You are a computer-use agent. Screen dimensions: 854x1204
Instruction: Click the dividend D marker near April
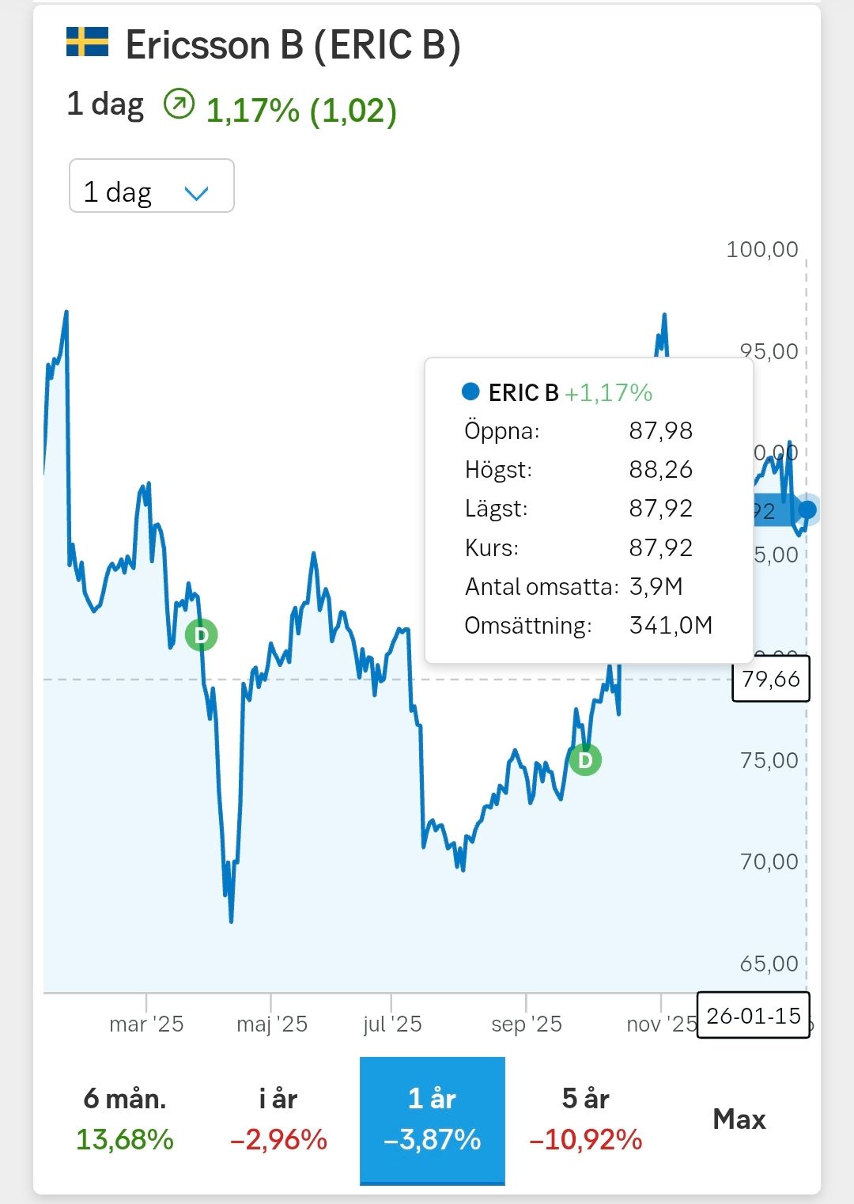pos(201,635)
